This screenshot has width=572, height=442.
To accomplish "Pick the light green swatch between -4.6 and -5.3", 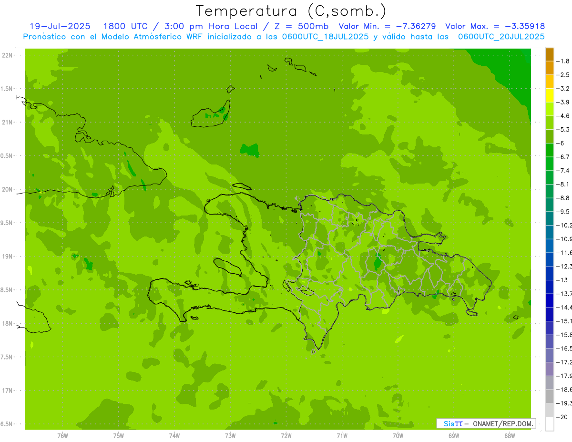I will (550, 123).
